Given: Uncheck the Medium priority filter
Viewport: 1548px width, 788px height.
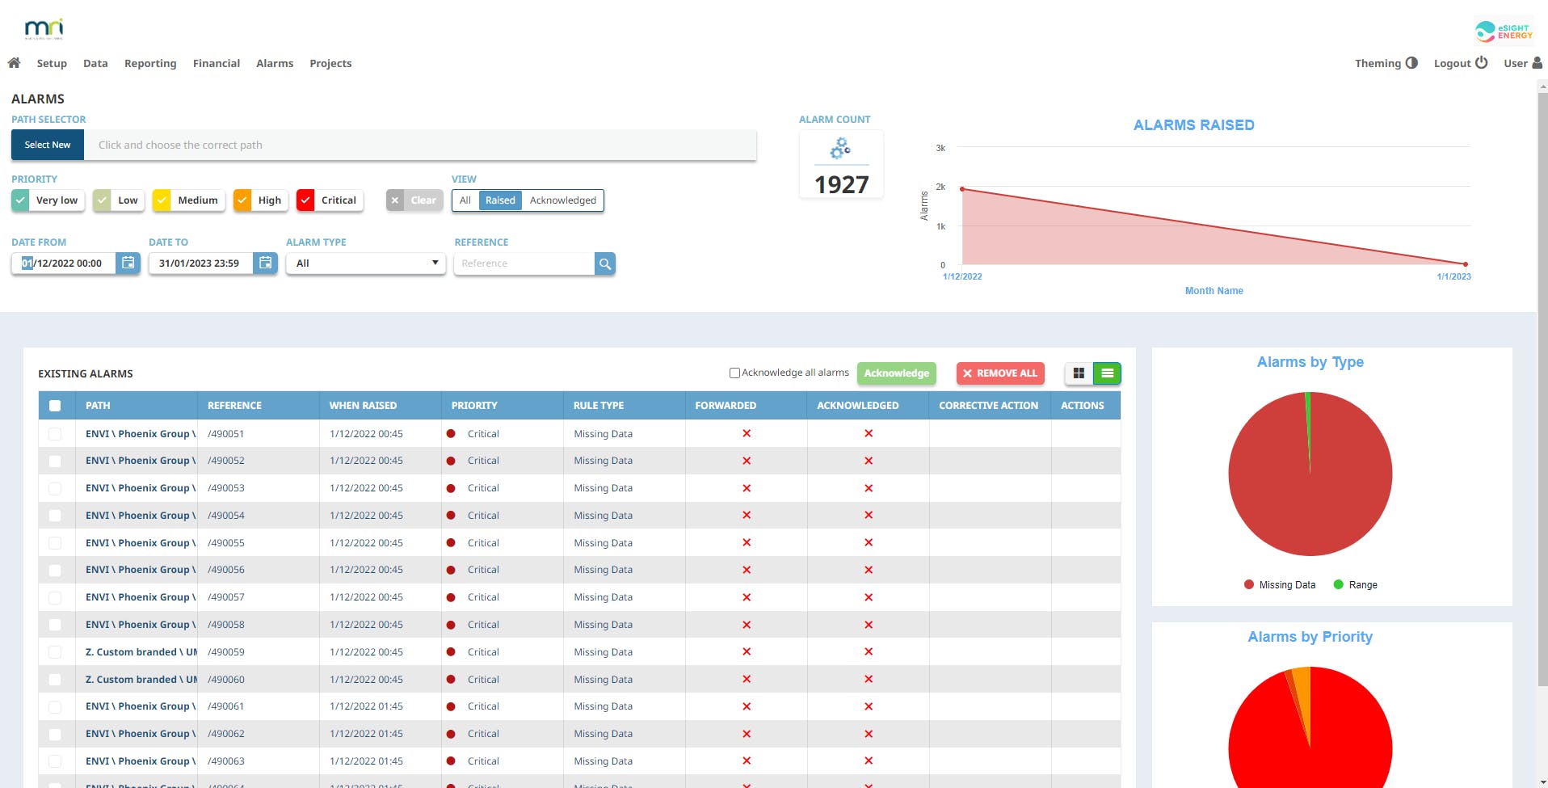Looking at the screenshot, I should [162, 200].
